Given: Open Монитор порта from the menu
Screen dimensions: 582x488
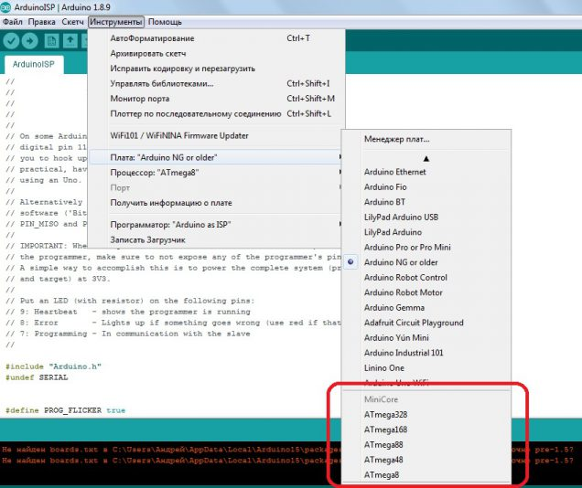Looking at the screenshot, I should pos(215,99).
